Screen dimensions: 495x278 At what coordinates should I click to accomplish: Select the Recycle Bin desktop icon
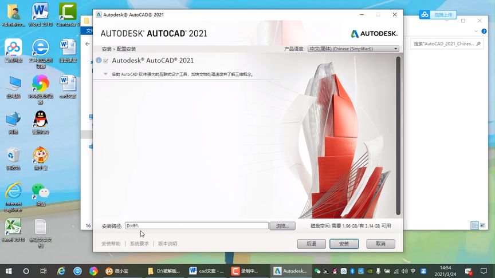13,158
